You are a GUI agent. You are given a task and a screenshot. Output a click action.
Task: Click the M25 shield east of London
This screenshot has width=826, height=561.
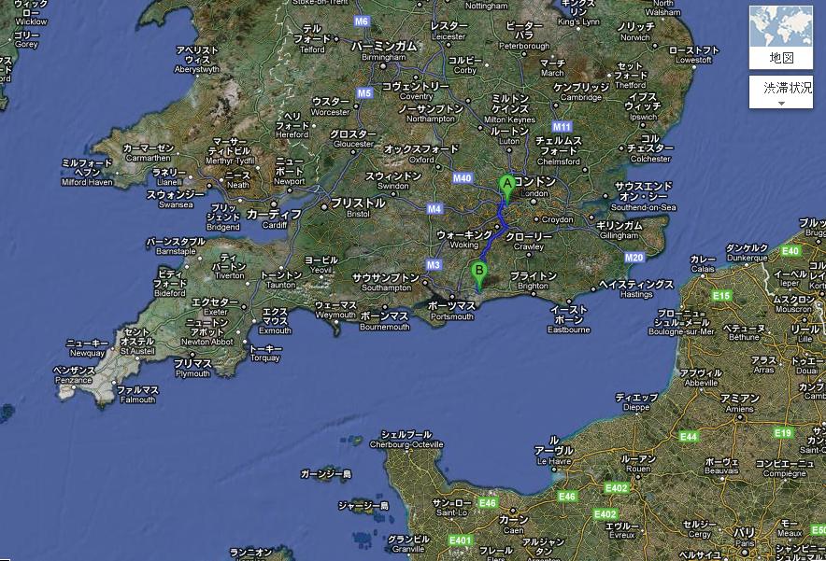(x=634, y=257)
